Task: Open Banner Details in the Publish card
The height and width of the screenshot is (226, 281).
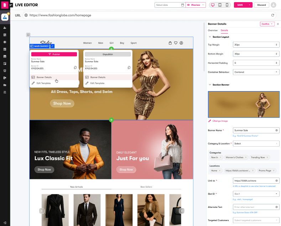Action: 54,77
